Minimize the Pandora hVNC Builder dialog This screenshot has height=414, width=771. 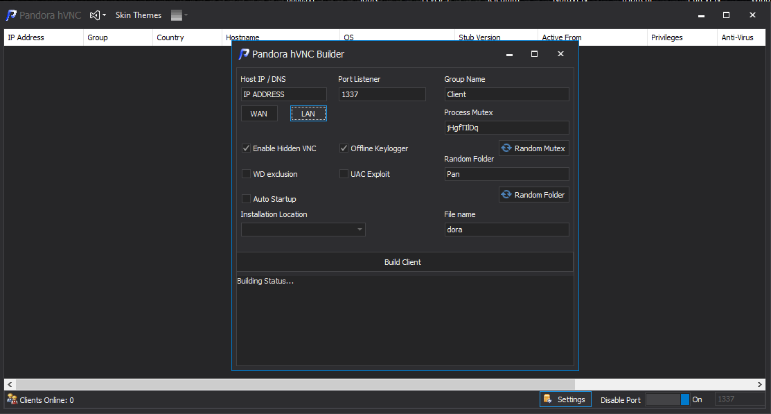point(509,54)
